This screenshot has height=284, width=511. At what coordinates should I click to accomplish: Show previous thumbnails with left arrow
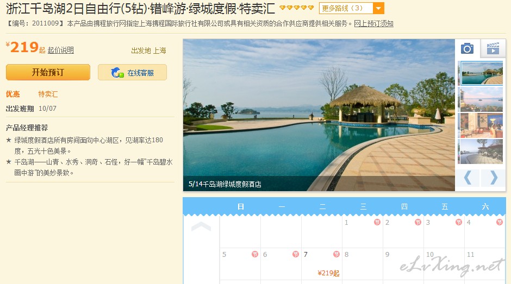tap(468, 178)
